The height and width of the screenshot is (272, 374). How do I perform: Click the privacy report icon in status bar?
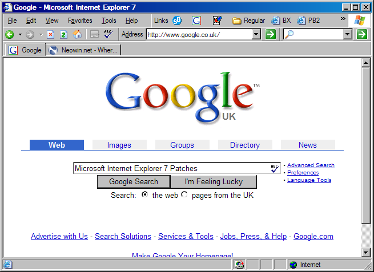[239, 265]
